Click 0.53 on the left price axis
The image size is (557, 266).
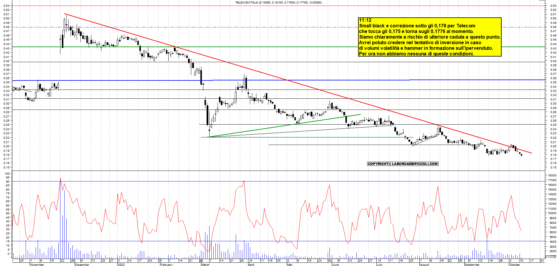[6, 6]
